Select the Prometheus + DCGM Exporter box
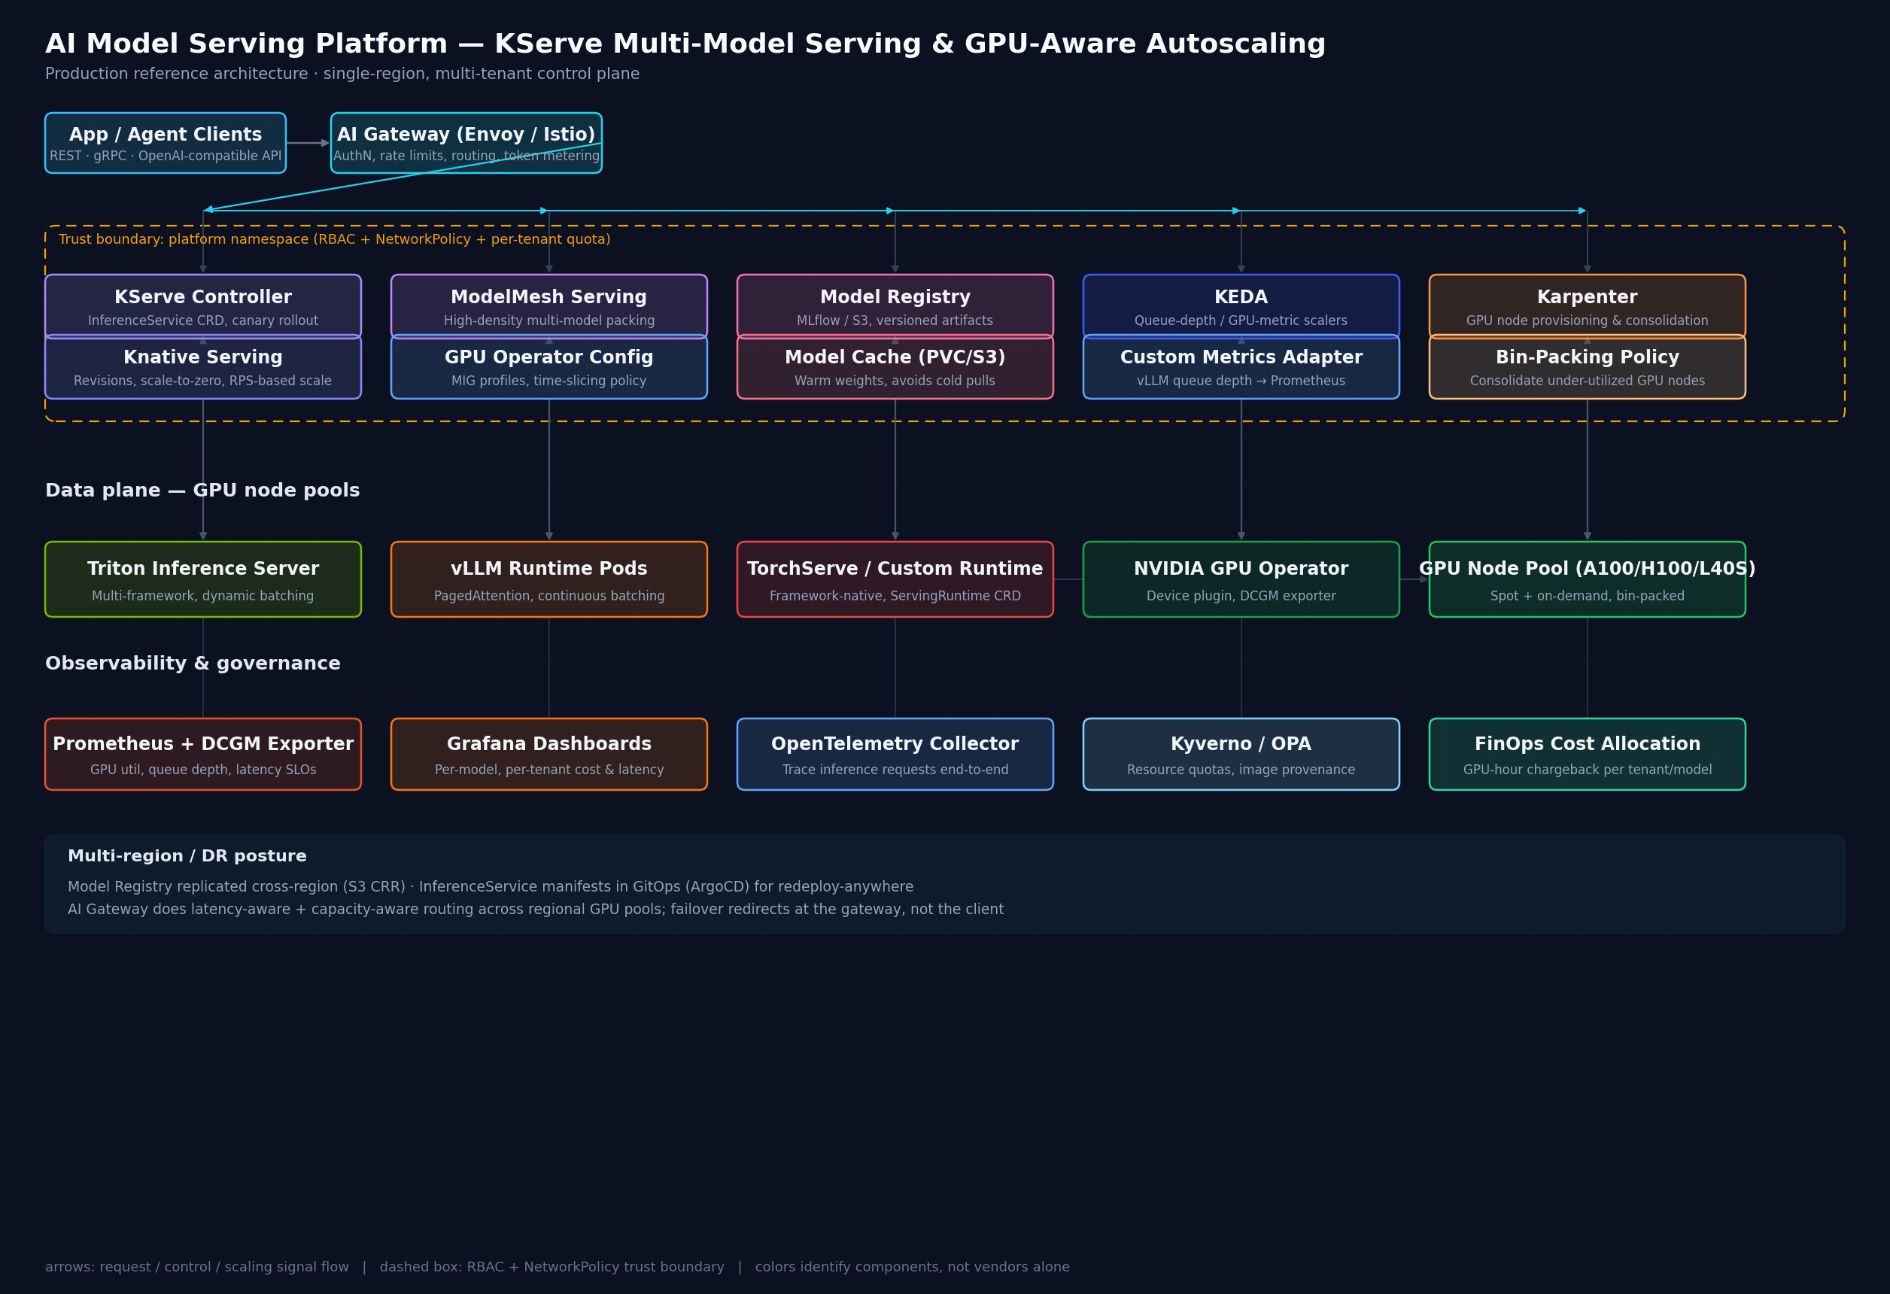This screenshot has height=1294, width=1890. click(x=202, y=754)
